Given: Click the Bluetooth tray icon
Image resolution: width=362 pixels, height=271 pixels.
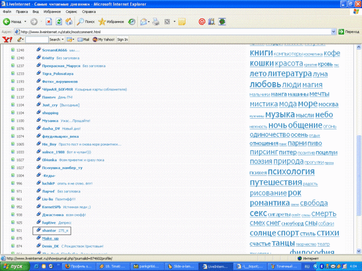Looking at the screenshot, I should (x=321, y=266).
